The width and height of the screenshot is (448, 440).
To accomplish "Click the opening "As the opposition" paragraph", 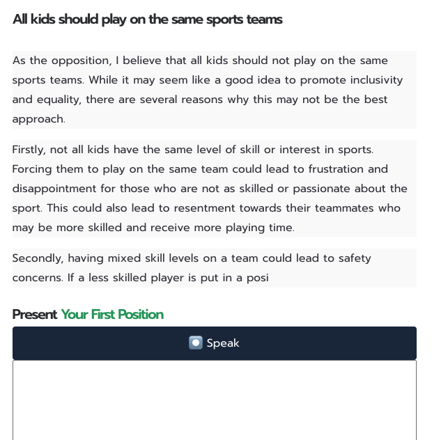I will 215,90.
